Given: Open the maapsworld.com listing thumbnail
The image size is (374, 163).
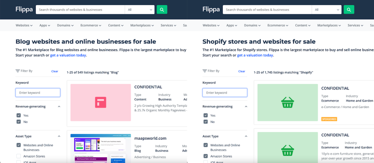Looking at the screenshot, I should pos(101,148).
